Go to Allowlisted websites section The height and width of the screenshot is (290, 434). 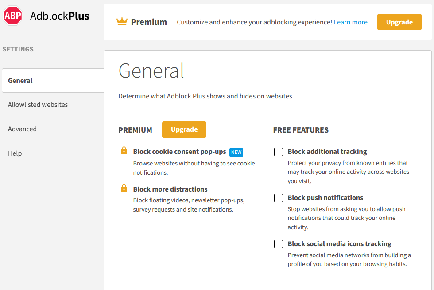[38, 105]
